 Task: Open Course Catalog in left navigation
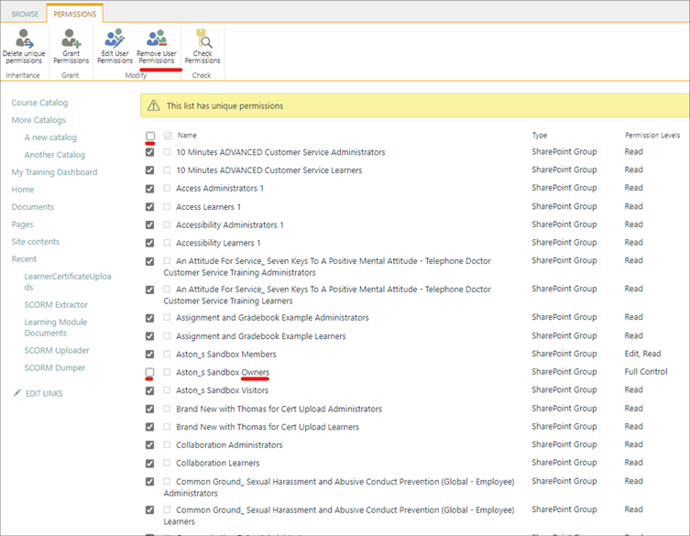(x=39, y=103)
